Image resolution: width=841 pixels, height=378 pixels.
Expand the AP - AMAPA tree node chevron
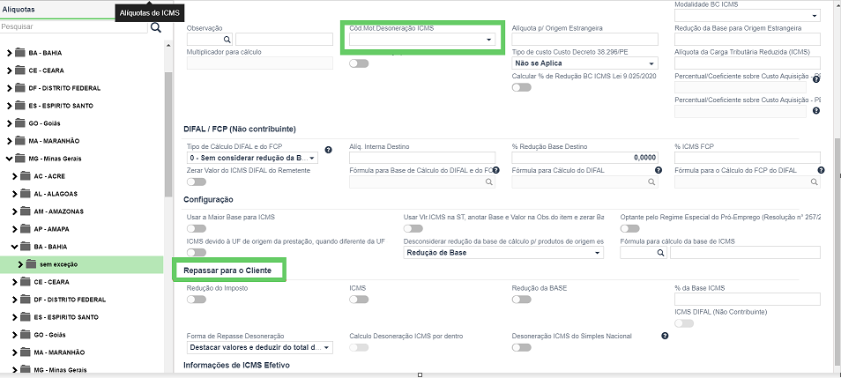pos(15,229)
